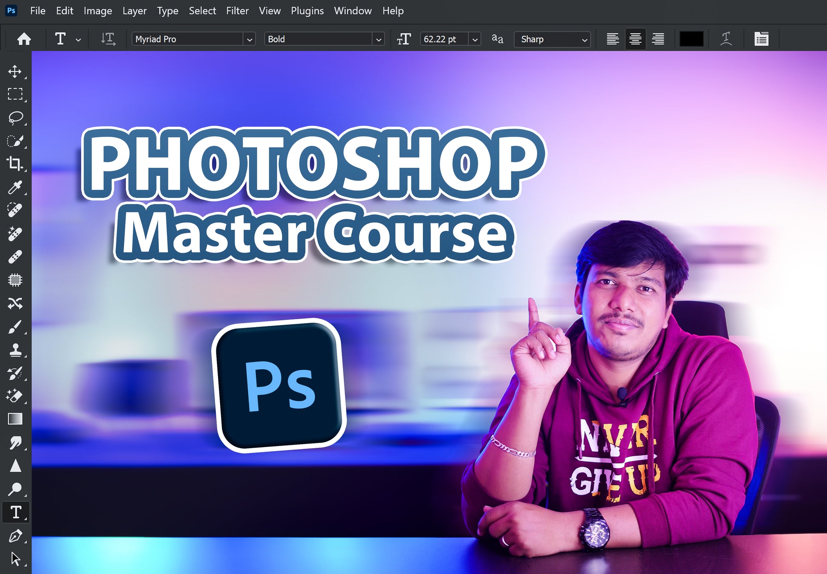
Task: Toggle center align text
Action: (635, 39)
